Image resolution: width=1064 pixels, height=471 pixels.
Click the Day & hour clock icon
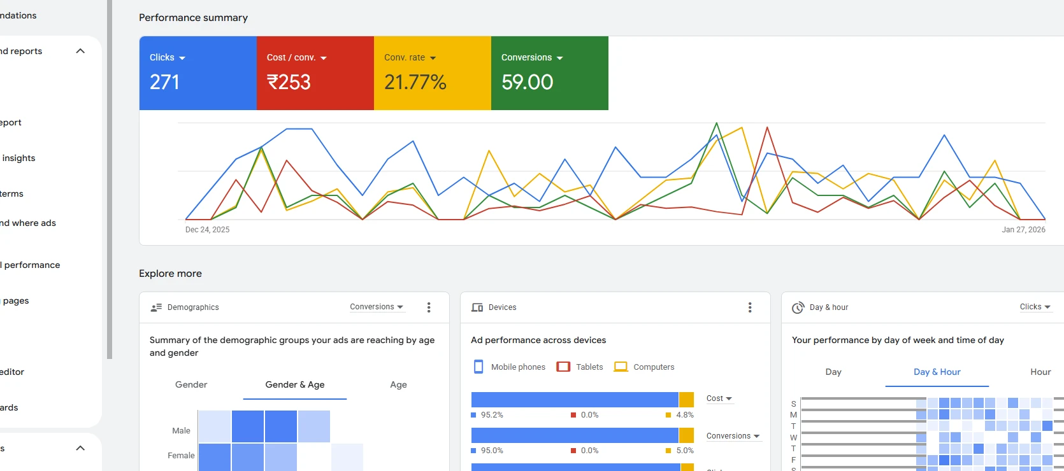click(798, 307)
